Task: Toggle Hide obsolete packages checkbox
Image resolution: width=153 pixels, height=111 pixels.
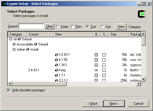Action: (x=9, y=90)
